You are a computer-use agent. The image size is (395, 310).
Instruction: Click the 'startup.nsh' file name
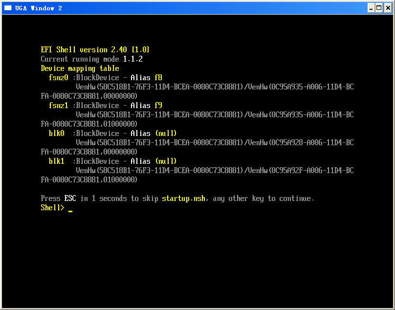pos(183,199)
